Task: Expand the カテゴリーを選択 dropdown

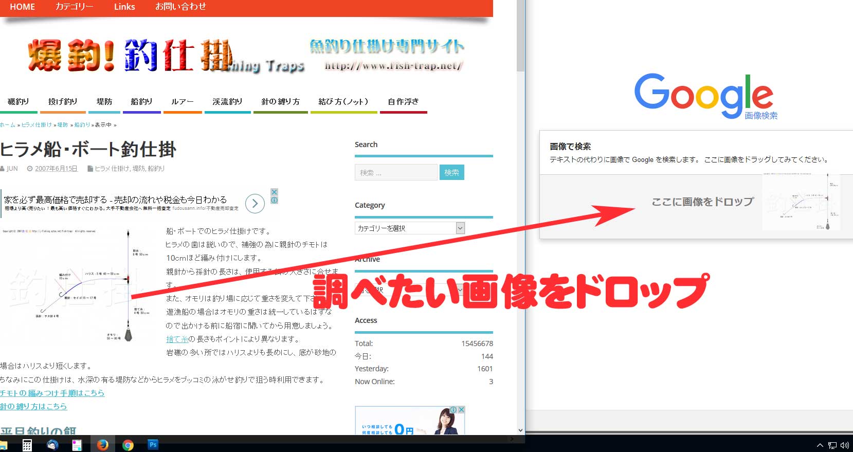Action: pos(410,228)
